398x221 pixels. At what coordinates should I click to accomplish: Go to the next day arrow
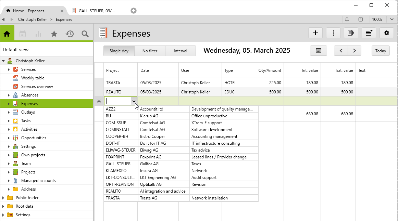tap(355, 51)
